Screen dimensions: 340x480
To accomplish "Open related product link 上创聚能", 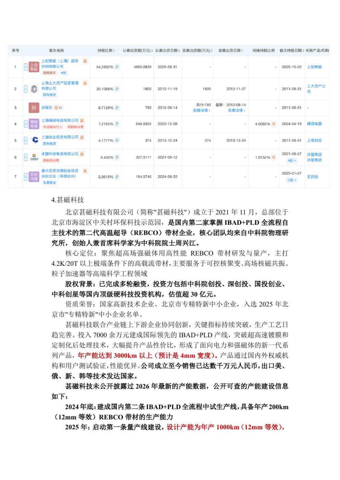I will tap(314, 67).
